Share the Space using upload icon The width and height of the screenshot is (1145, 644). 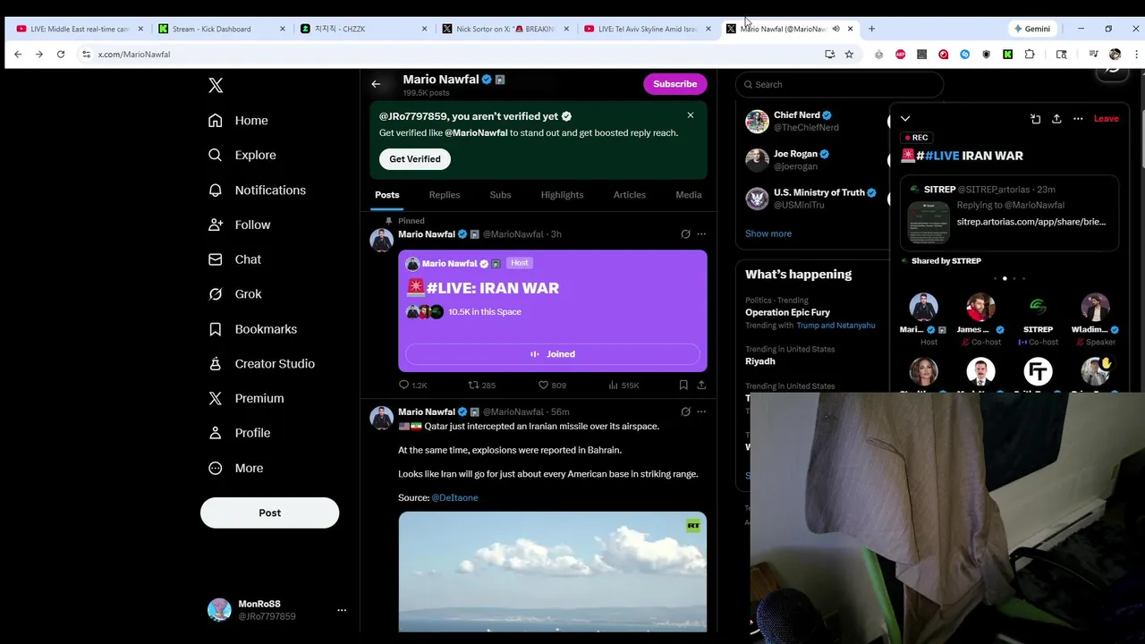click(1056, 119)
